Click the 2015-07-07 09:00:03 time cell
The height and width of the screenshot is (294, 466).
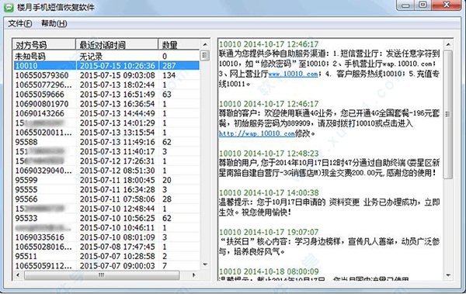117,266
